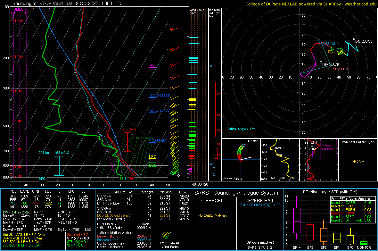Click the 'Wind Speed (knots)' panel header
378x251 pixels.
click(x=197, y=11)
